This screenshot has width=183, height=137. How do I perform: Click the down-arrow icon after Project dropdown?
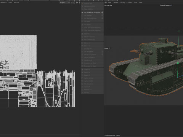tap(79, 2)
